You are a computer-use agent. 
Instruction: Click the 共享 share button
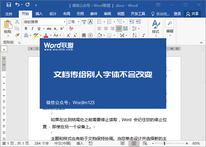point(192,14)
